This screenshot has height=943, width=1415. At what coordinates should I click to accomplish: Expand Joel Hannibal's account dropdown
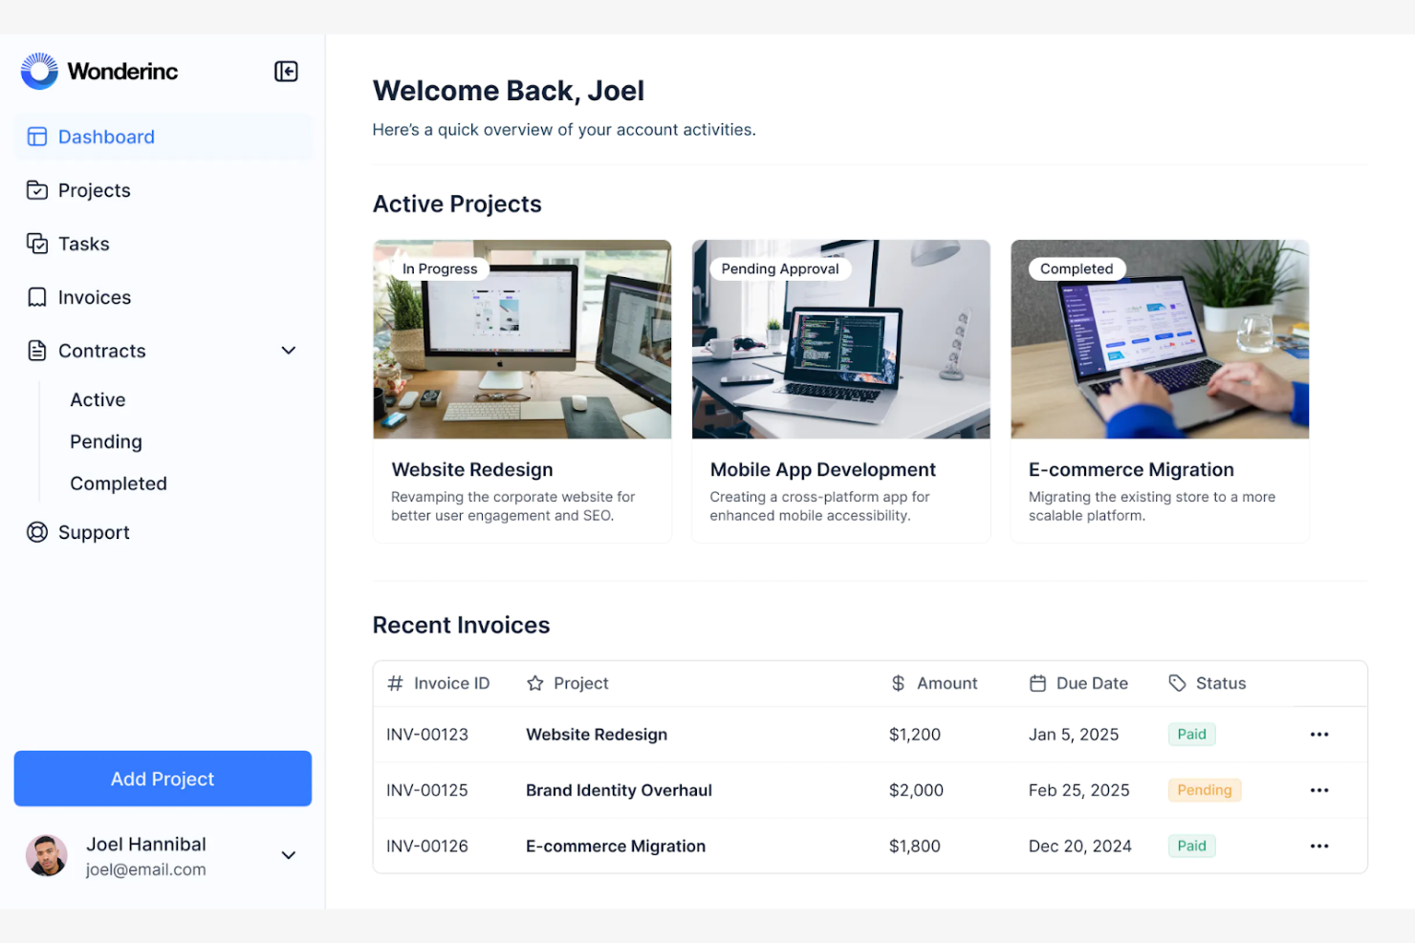click(x=288, y=855)
